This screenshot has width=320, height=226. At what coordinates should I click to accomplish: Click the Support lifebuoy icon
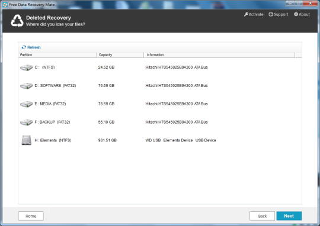tap(271, 14)
